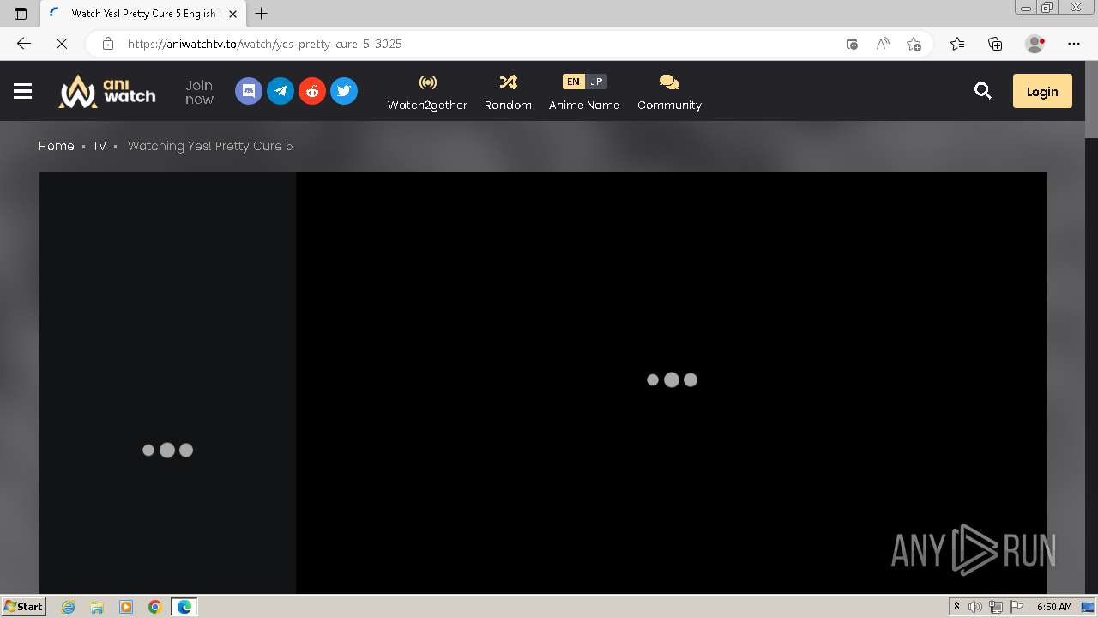This screenshot has height=618, width=1098.
Task: Launch Internet Explorer from the taskbar
Action: pos(69,607)
